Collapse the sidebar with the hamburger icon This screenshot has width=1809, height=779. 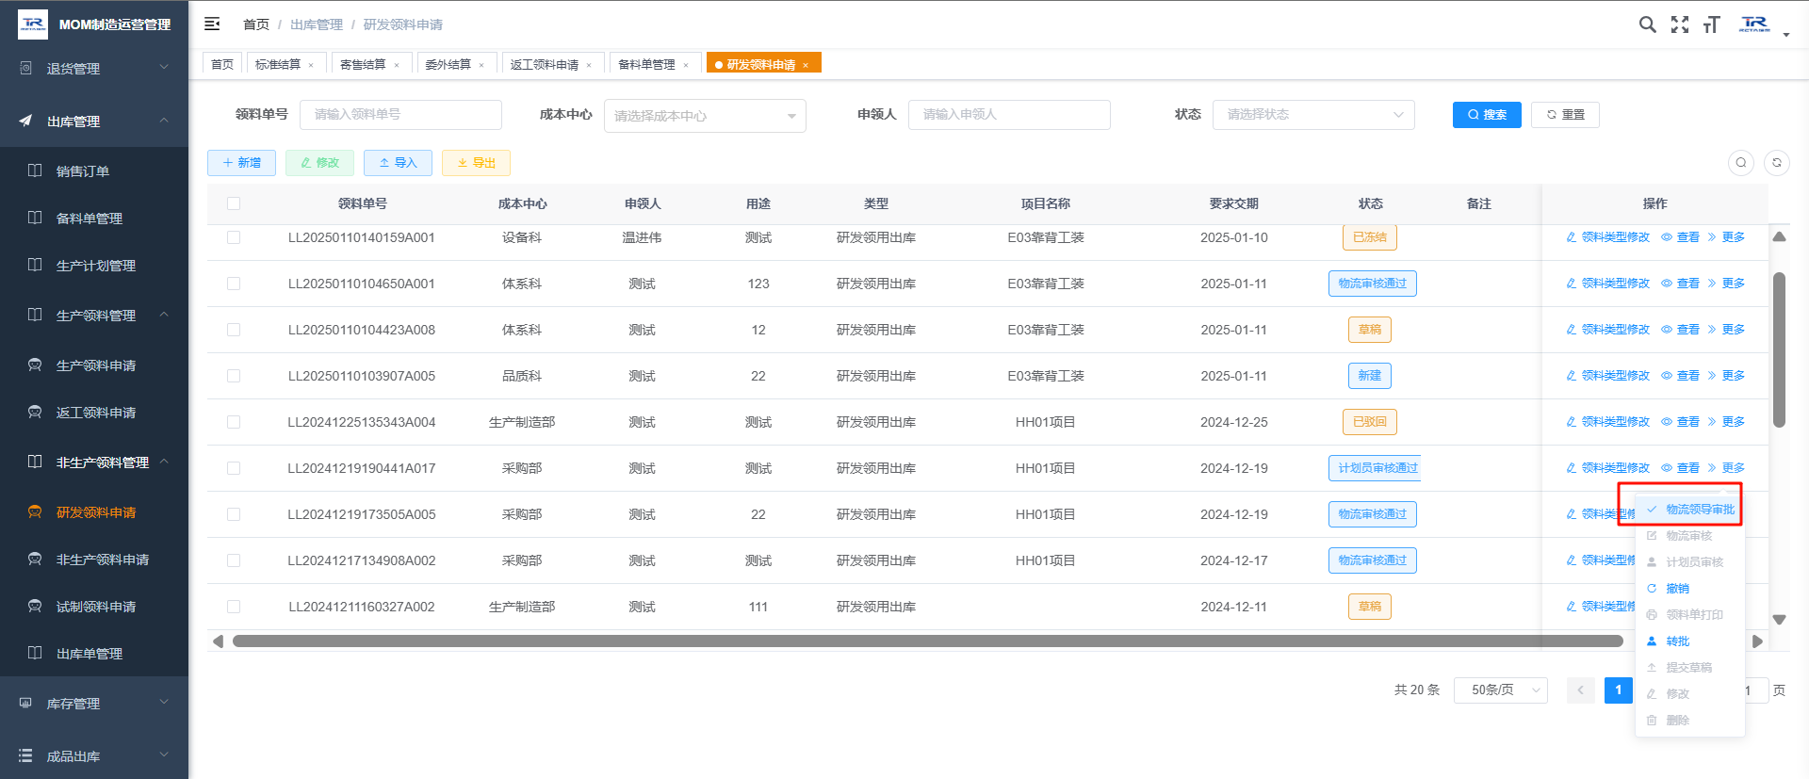212,24
